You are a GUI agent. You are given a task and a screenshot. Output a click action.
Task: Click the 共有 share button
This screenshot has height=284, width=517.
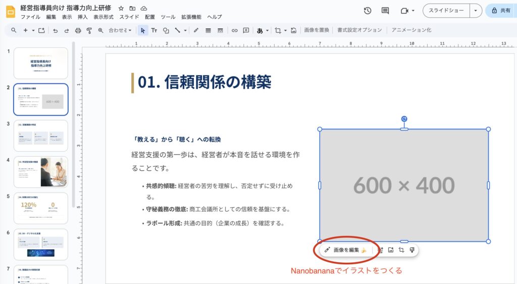[x=501, y=11]
